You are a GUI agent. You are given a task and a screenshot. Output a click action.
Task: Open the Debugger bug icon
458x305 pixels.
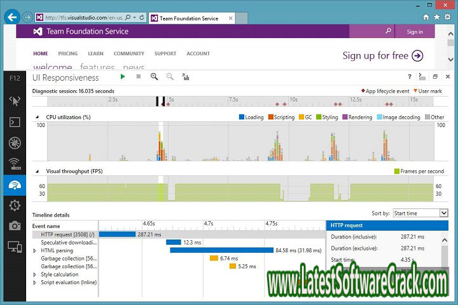pyautogui.click(x=15, y=143)
